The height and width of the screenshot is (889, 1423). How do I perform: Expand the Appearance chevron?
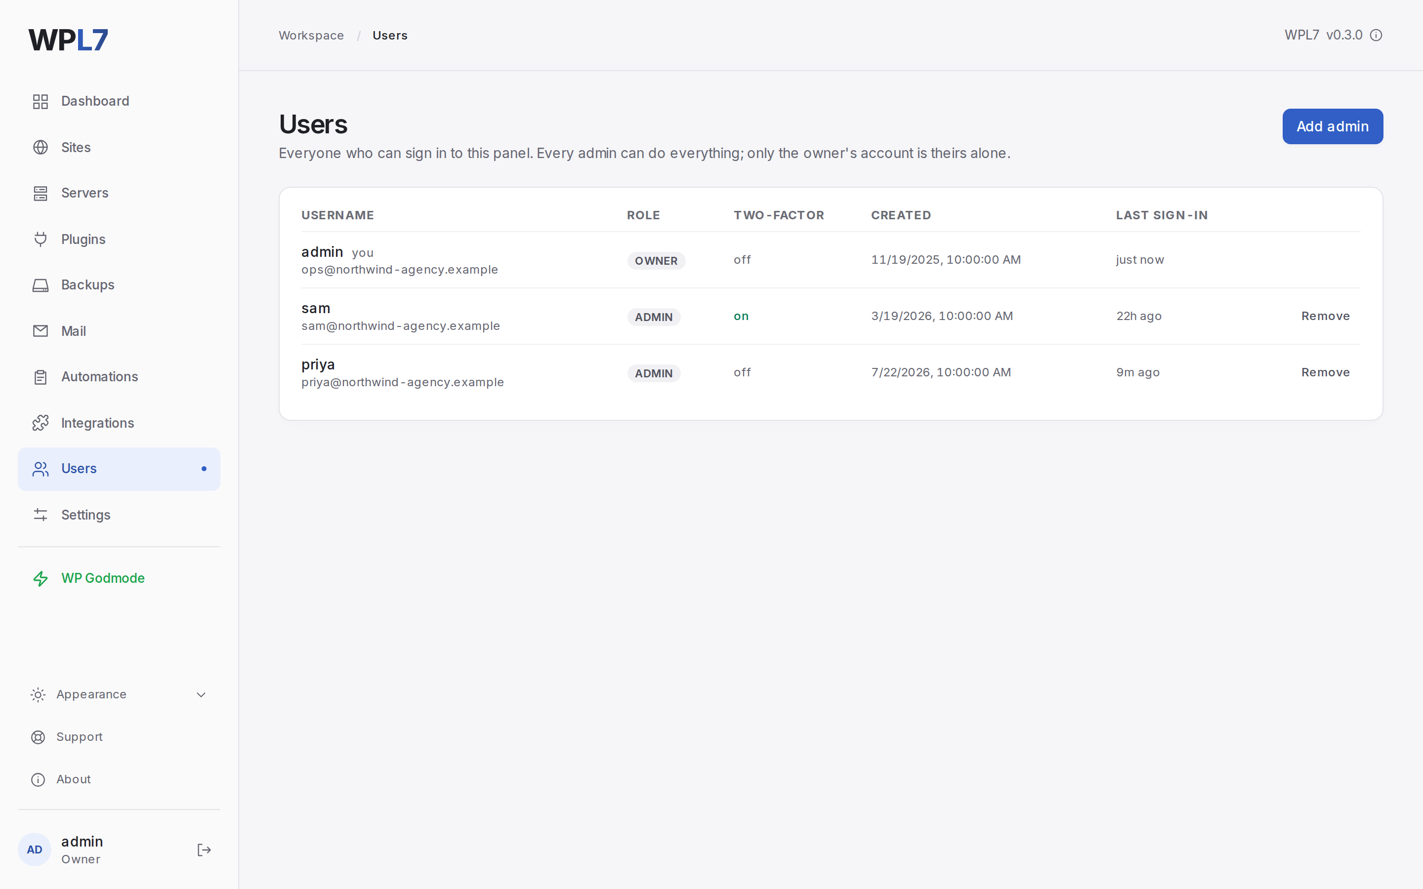[x=201, y=695]
